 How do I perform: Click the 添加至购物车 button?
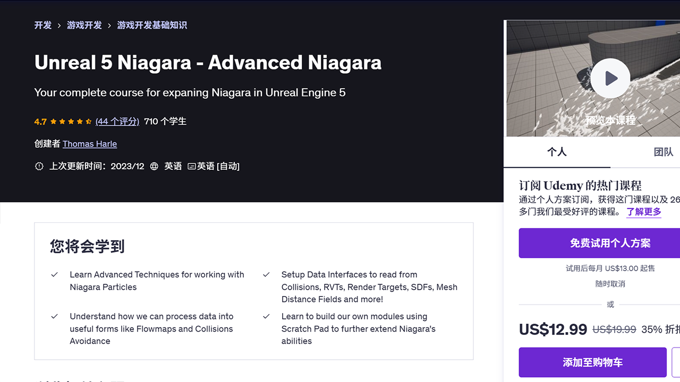tap(592, 362)
